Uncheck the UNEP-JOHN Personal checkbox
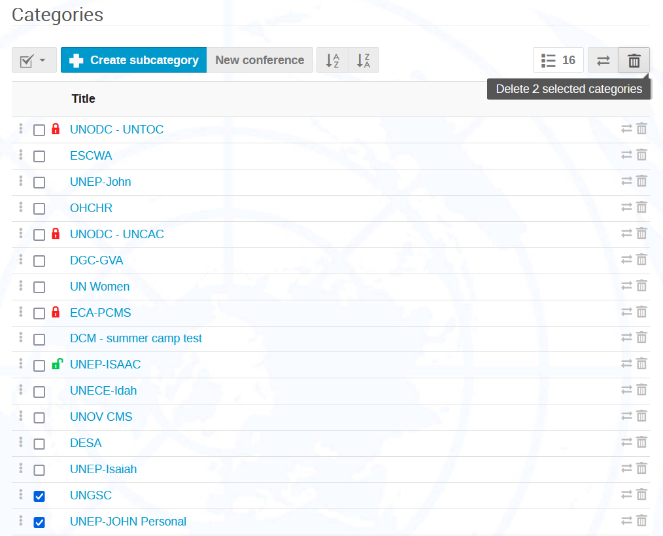This screenshot has height=536, width=663. (x=39, y=522)
